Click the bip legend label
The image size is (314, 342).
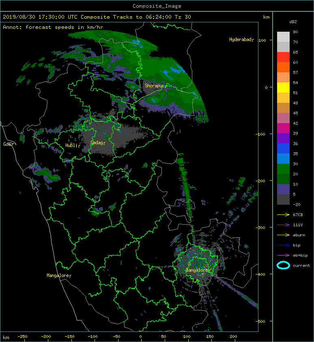point(297,245)
